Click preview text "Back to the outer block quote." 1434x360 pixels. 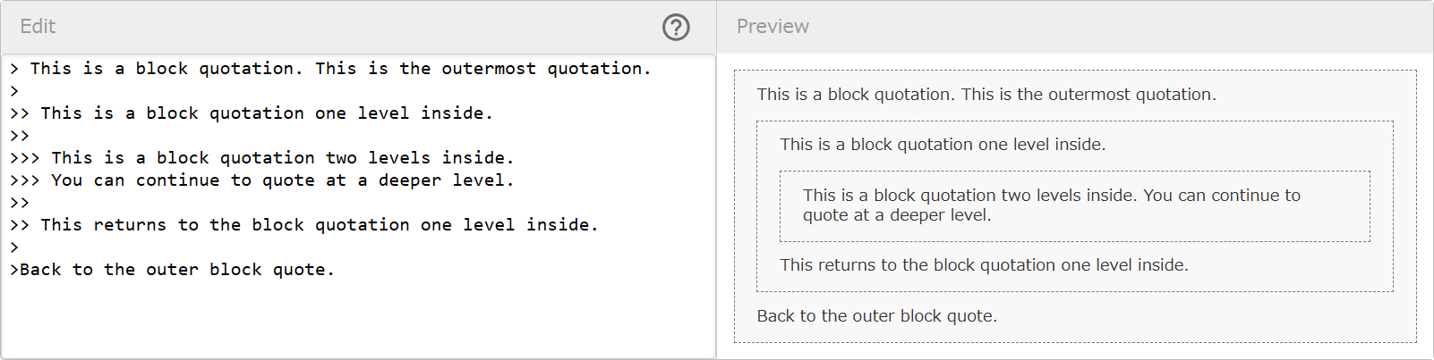(876, 316)
